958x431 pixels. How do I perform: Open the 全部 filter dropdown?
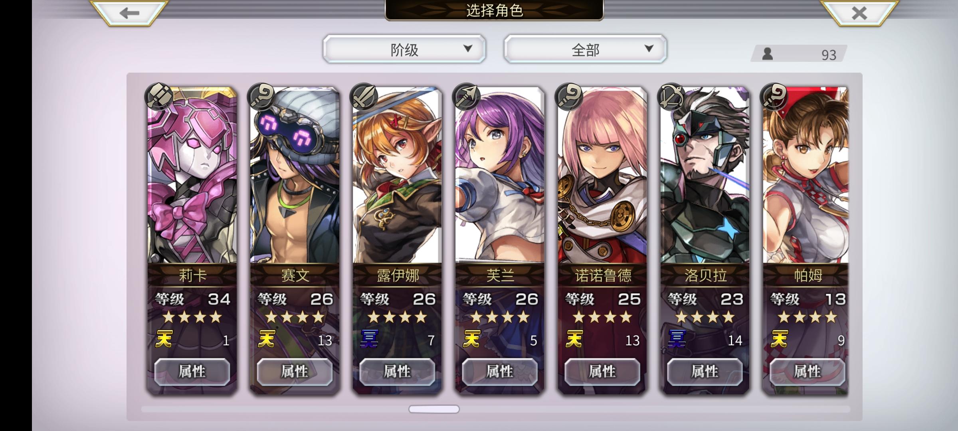585,49
